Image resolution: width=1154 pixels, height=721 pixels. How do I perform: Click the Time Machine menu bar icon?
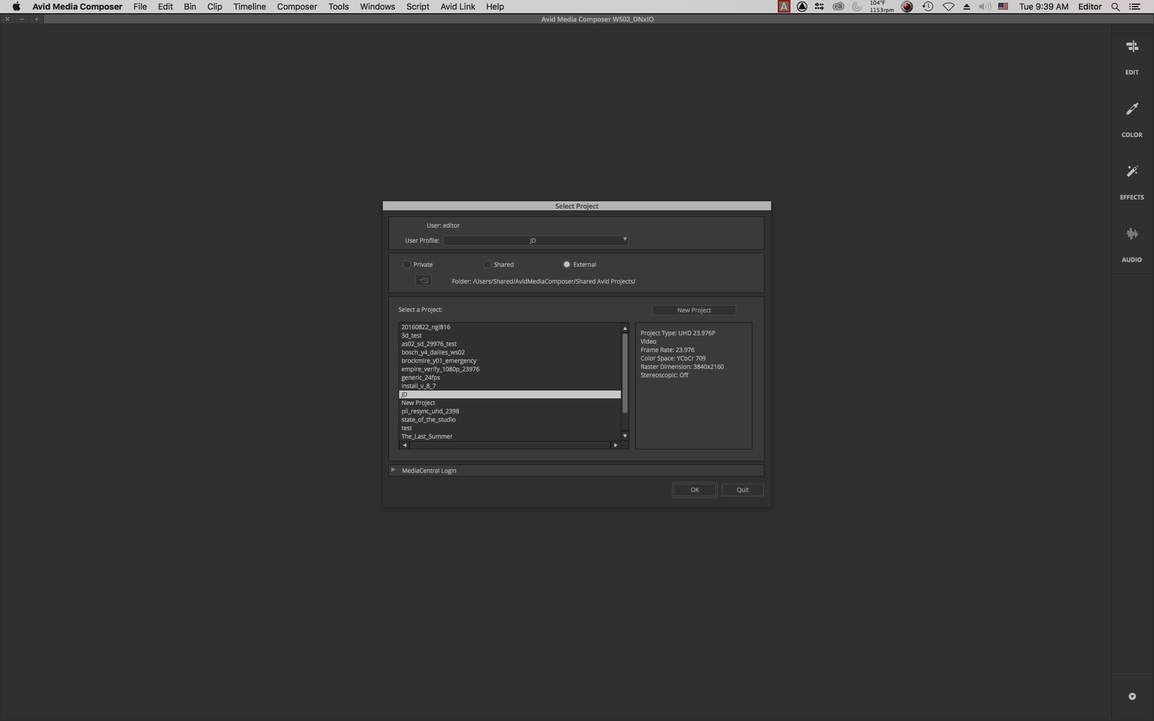[x=928, y=7]
